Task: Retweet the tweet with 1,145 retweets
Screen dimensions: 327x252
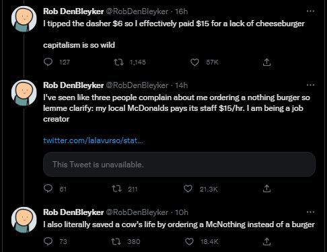Action: 118,62
